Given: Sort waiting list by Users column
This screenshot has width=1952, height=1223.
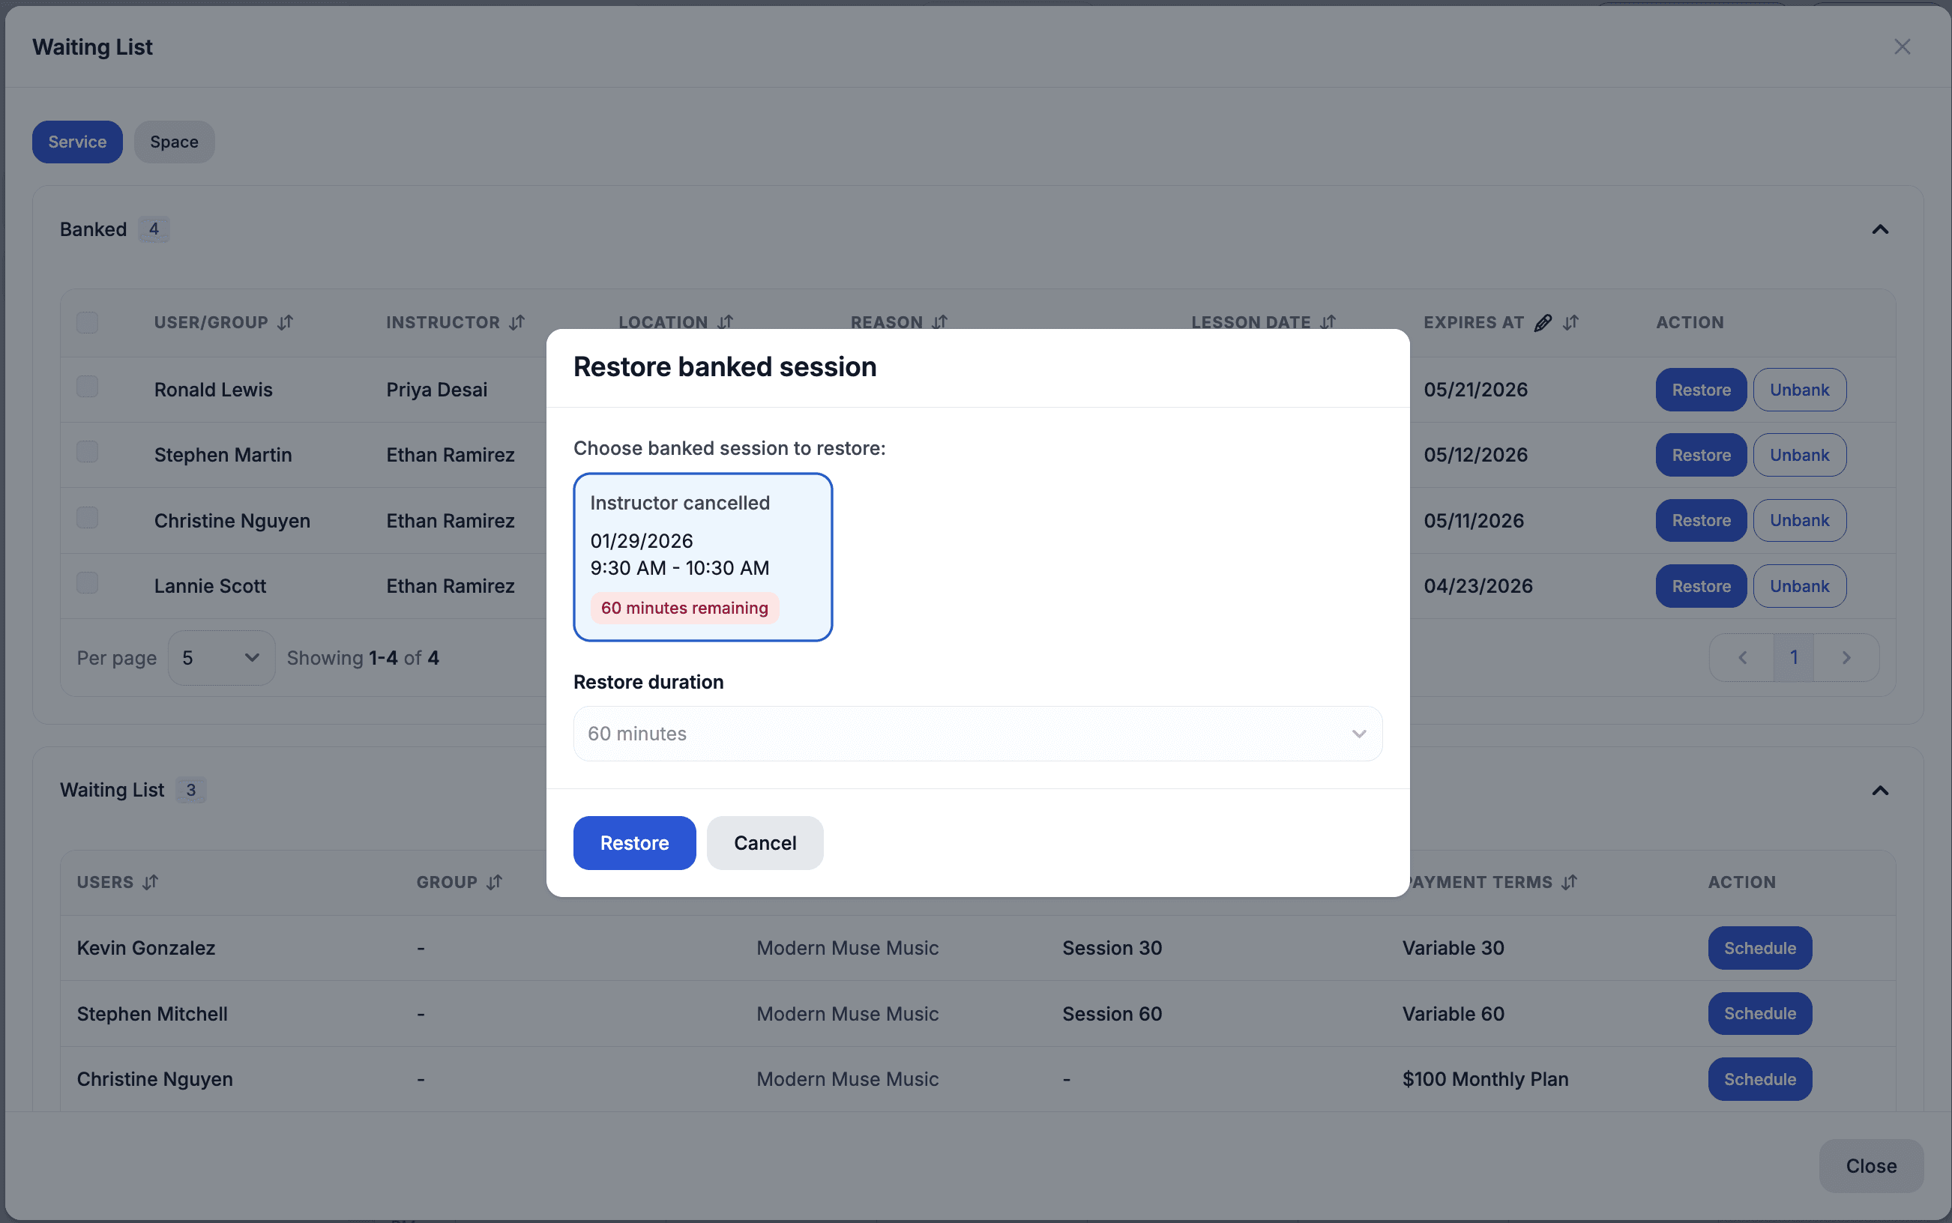Looking at the screenshot, I should 151,883.
